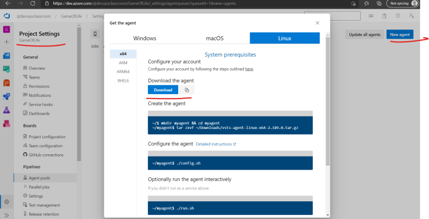Click the address bar lock icon

[47, 3]
